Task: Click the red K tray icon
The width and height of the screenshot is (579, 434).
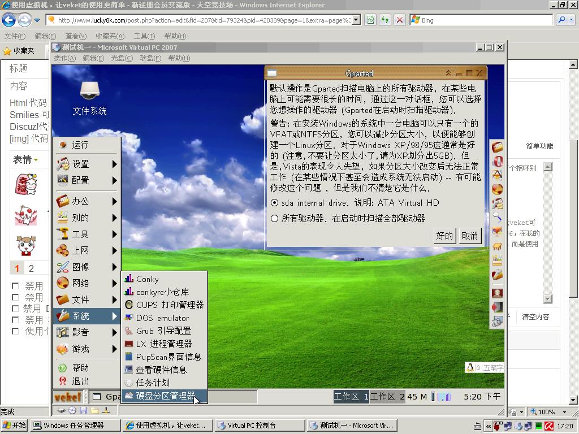Action: pos(549,426)
